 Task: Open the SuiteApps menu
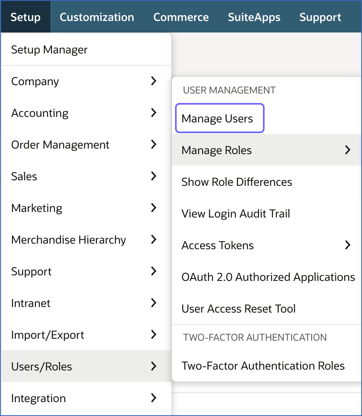tap(254, 17)
